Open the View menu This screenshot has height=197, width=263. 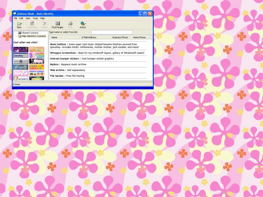tap(28, 18)
